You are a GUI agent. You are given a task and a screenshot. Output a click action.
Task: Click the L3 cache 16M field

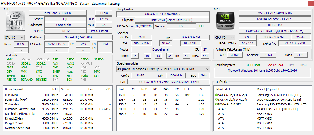coord(105,47)
